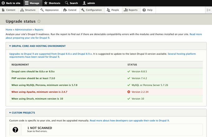This screenshot has width=212, height=137.
Task: Open Upgrades to Drupal 9 are supported link
Action: click(51, 54)
